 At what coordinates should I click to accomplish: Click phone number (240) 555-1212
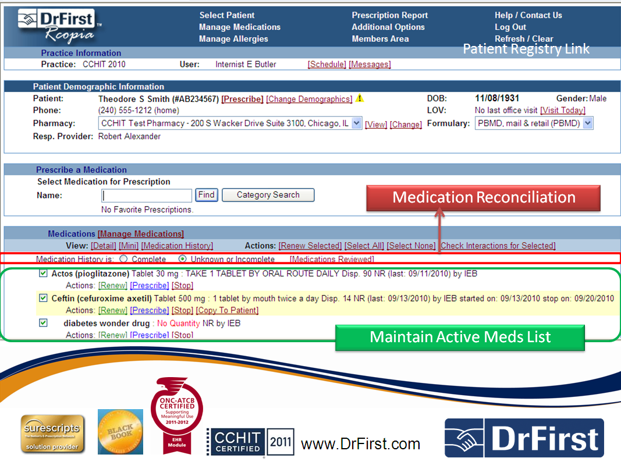(x=125, y=110)
